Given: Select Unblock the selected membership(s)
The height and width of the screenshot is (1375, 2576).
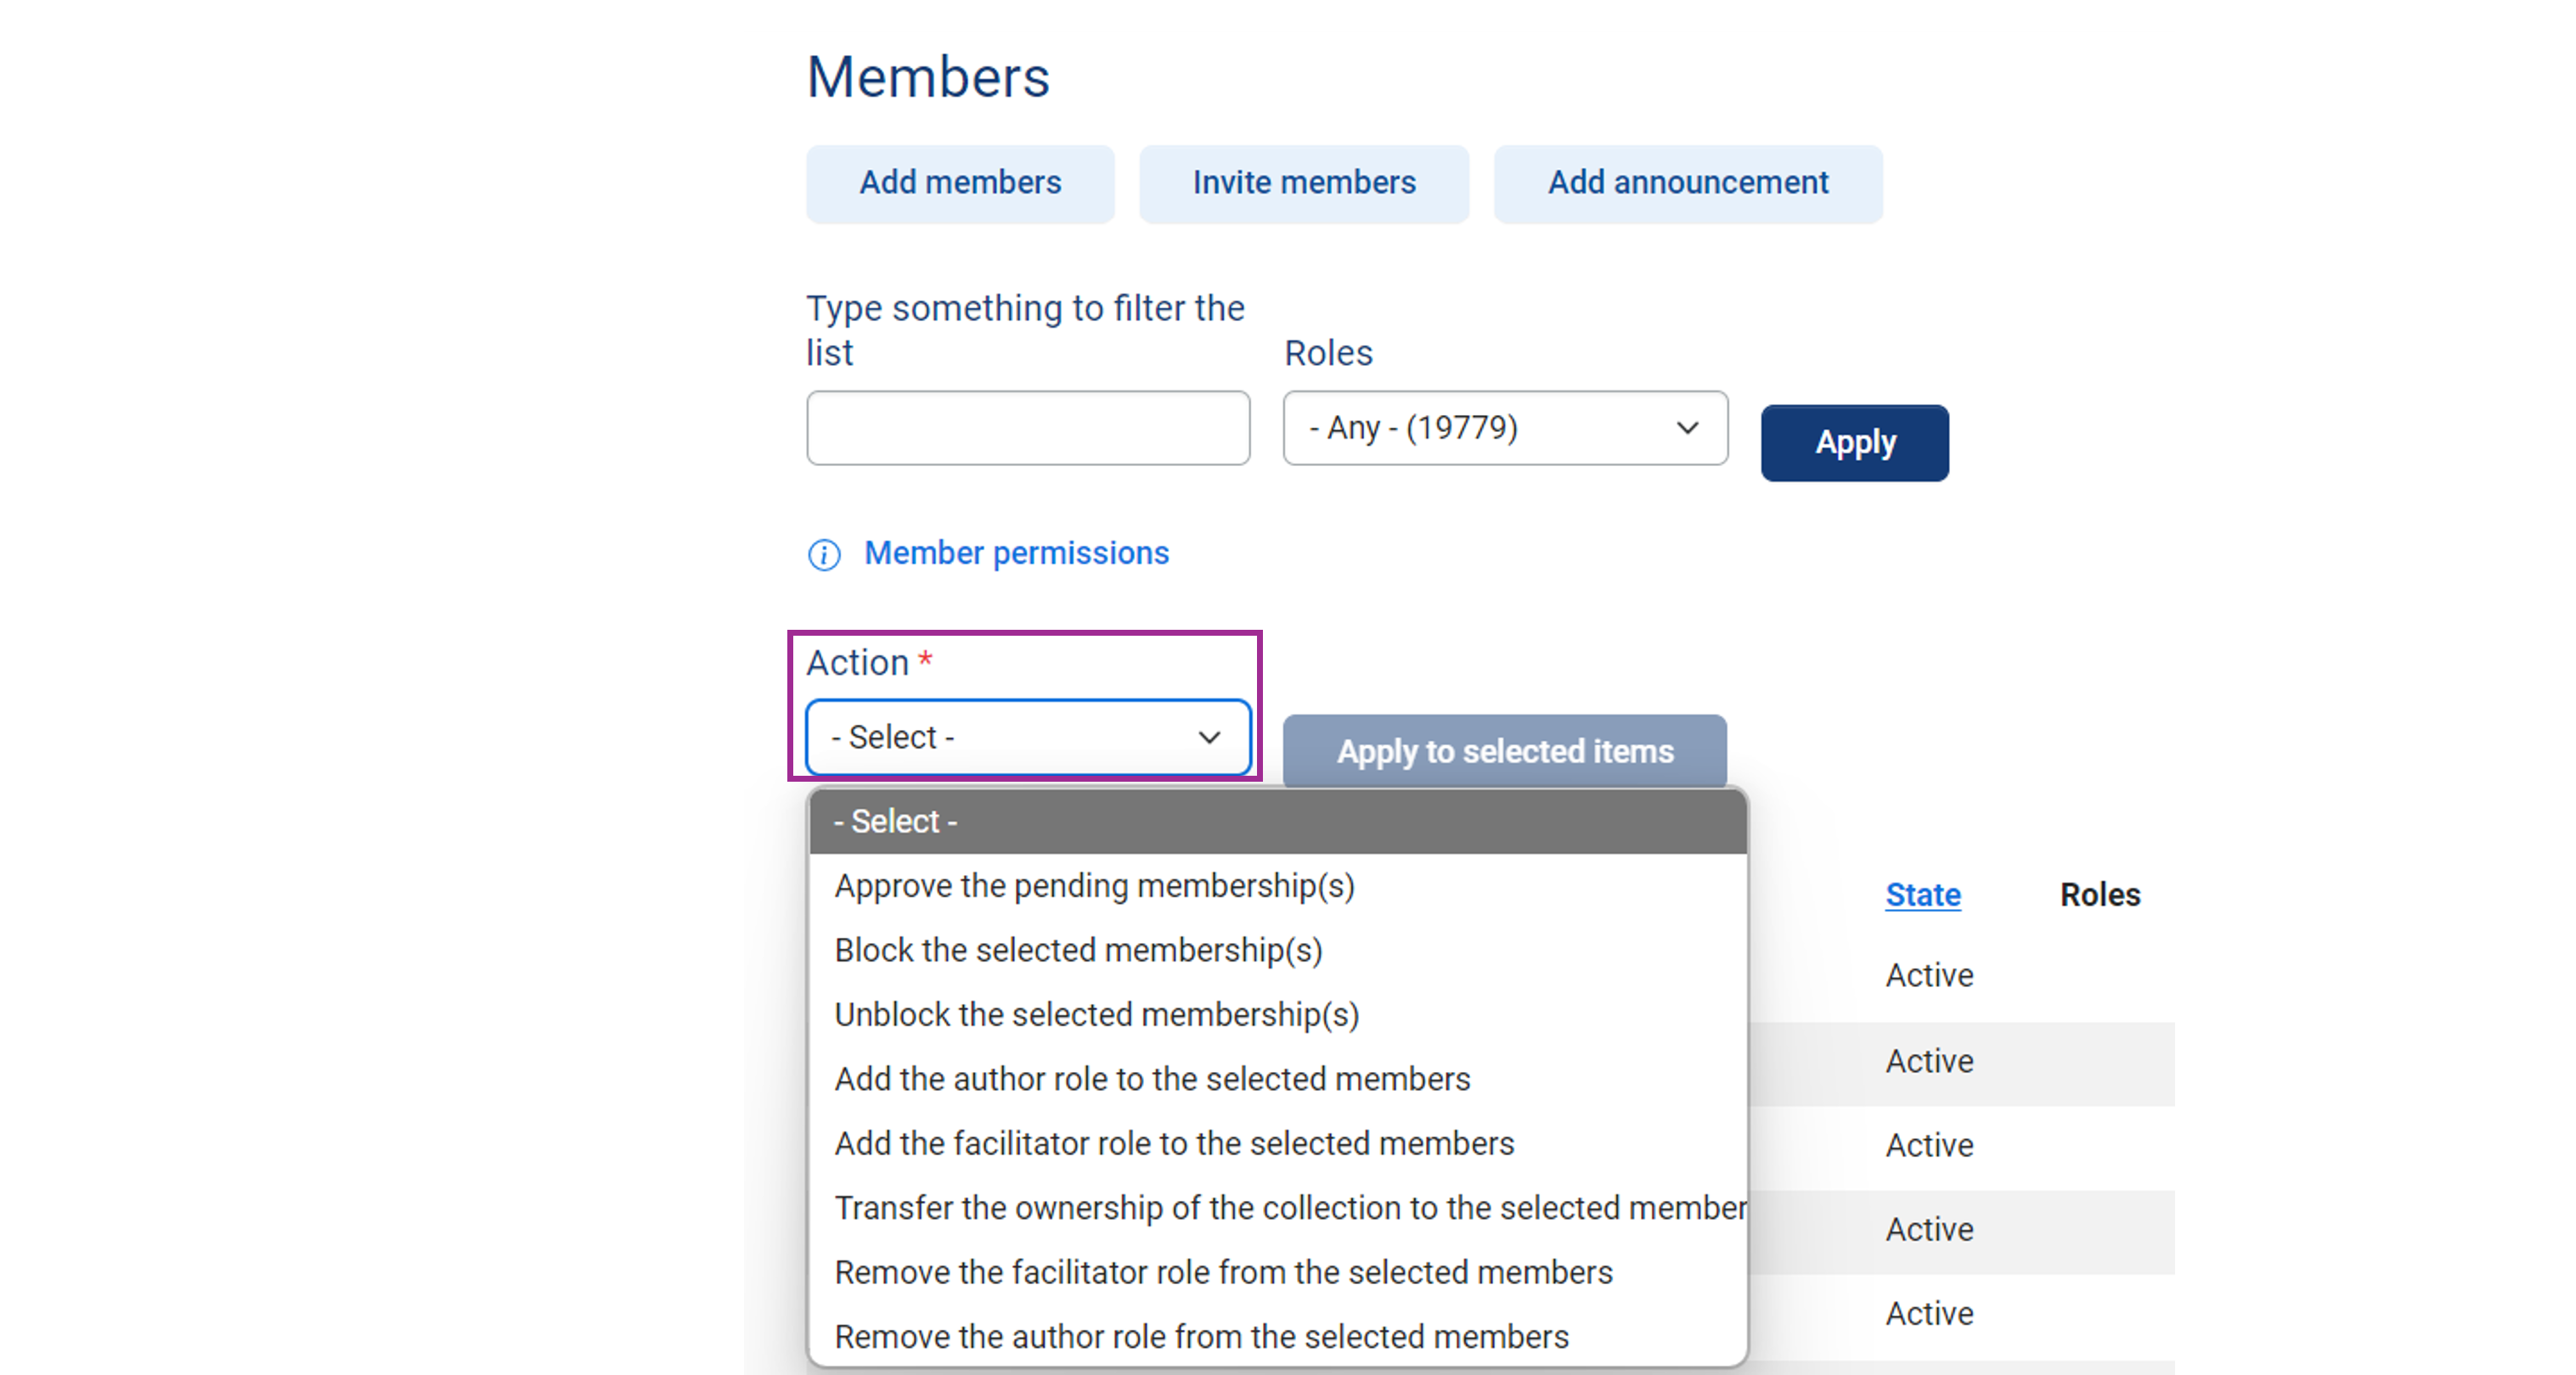Looking at the screenshot, I should click(x=1097, y=1014).
